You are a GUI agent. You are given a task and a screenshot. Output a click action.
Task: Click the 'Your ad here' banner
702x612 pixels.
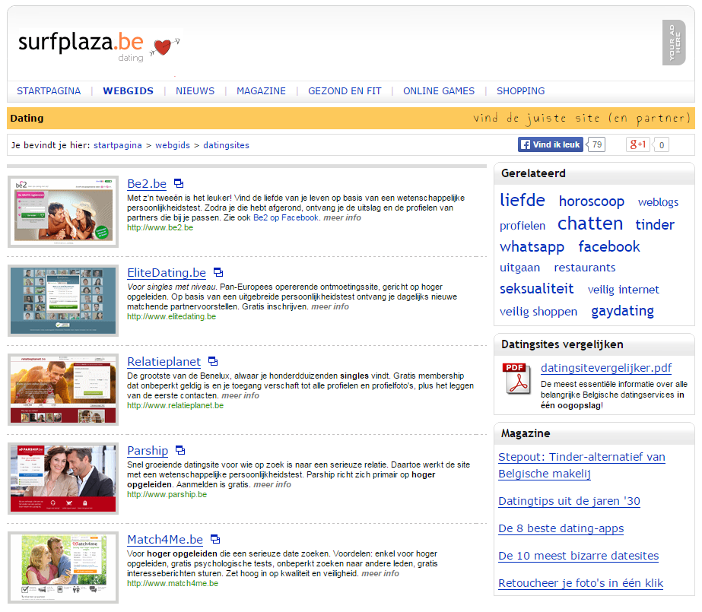point(674,43)
